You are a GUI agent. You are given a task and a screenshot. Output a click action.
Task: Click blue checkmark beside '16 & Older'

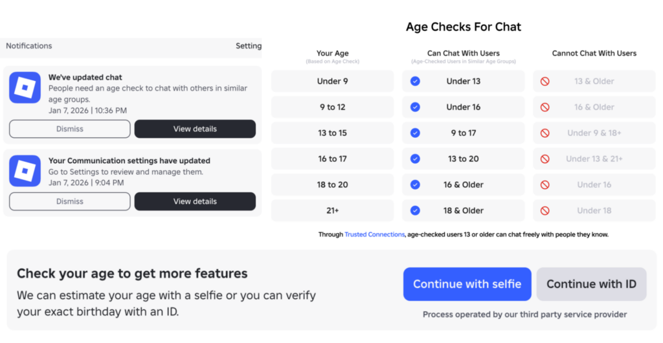(x=415, y=184)
